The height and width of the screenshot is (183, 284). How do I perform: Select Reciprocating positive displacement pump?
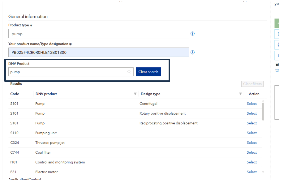coord(252,123)
